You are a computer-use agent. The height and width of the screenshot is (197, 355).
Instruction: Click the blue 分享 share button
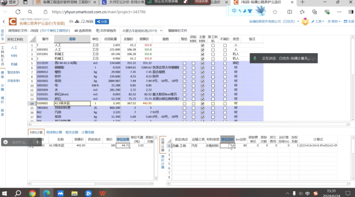(x=102, y=22)
